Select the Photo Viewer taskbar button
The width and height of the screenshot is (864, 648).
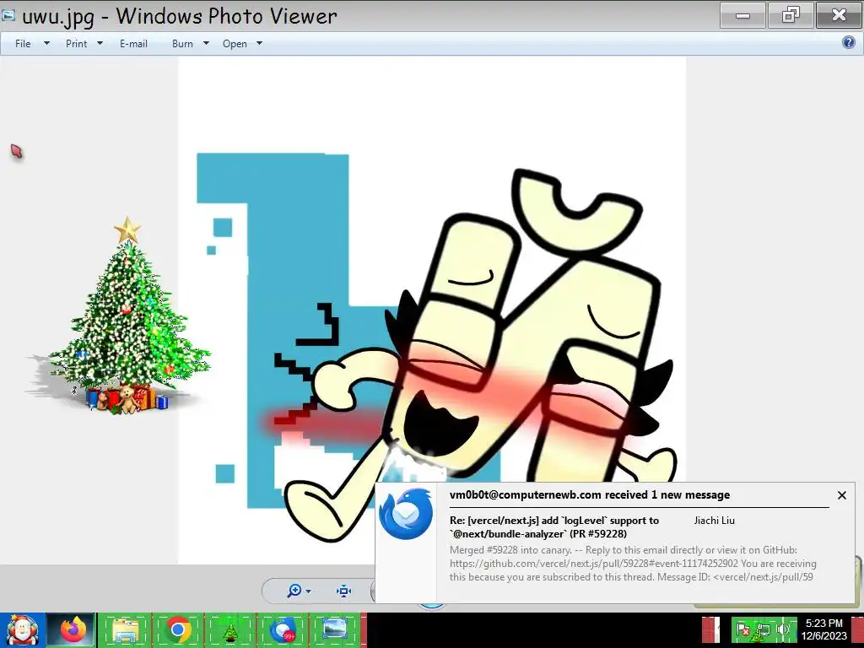pyautogui.click(x=335, y=629)
